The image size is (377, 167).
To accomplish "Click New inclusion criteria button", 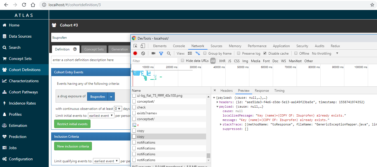I will [73, 146].
